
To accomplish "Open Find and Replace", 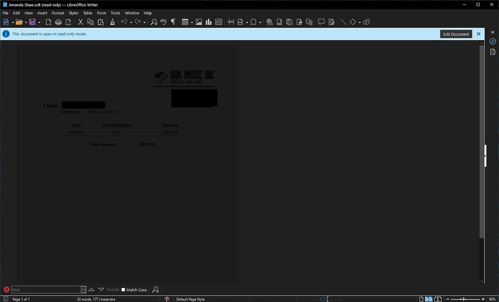I will point(153,22).
